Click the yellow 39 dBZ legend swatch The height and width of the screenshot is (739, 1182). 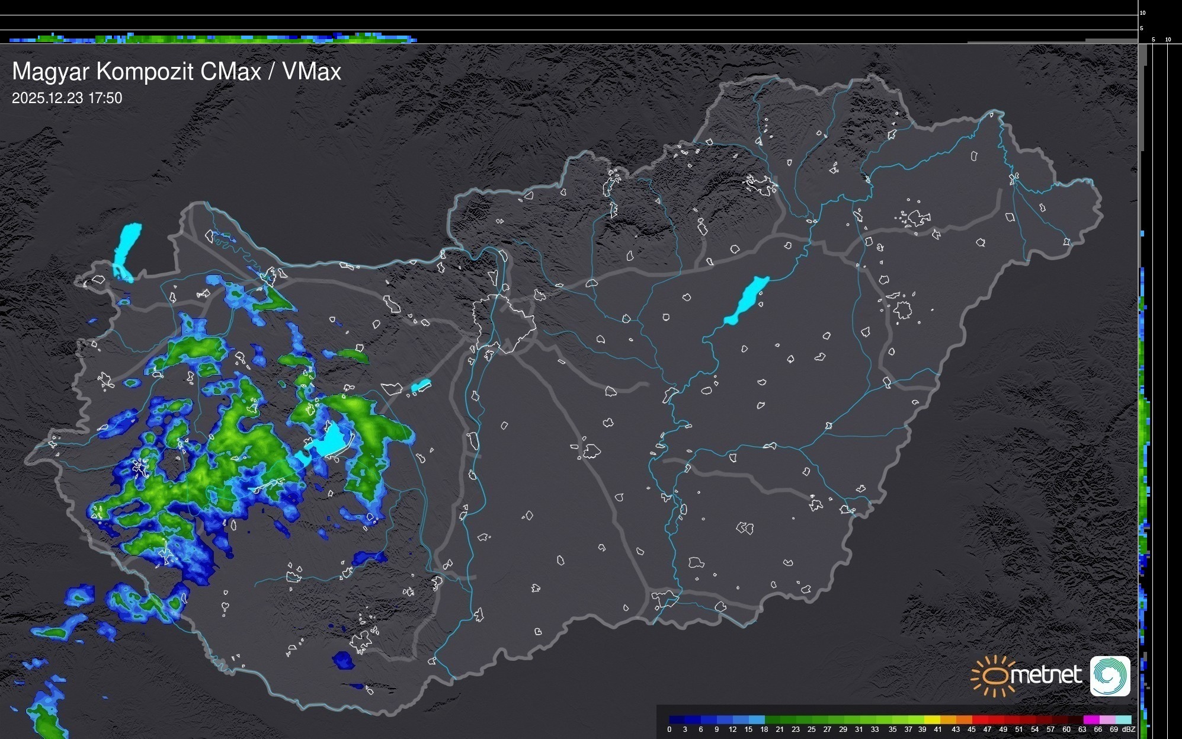pyautogui.click(x=932, y=719)
